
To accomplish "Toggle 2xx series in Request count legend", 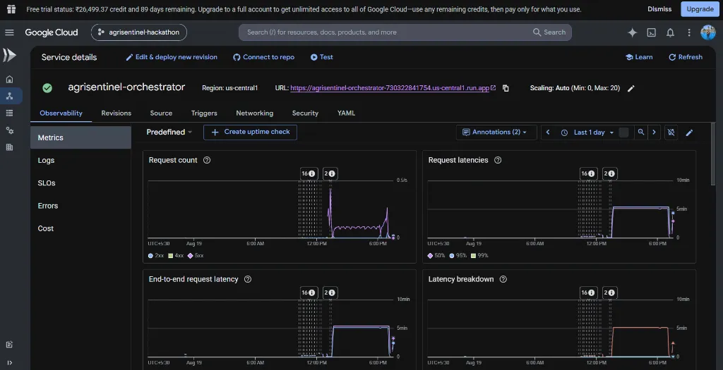I will coord(156,255).
